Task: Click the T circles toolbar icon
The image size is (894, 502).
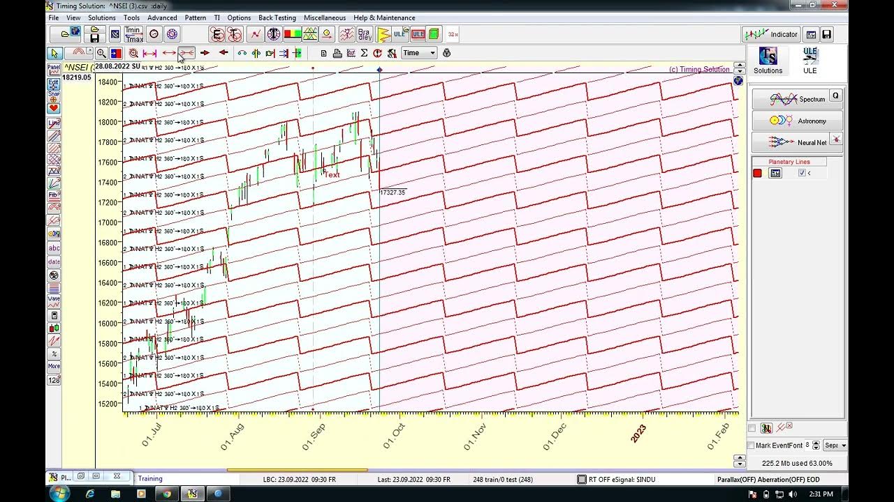Action: tap(235, 34)
